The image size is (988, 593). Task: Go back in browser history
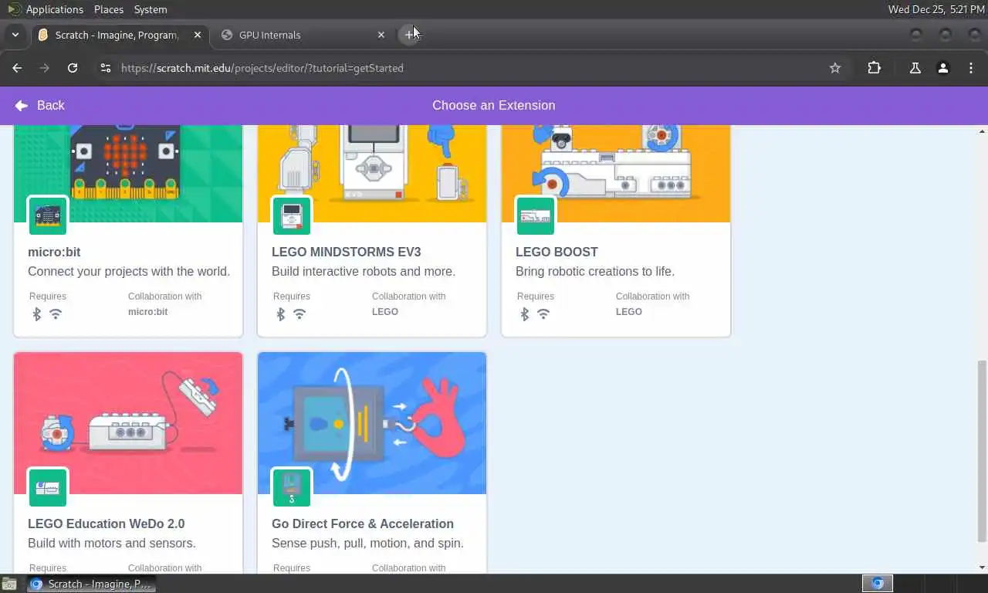(x=17, y=68)
